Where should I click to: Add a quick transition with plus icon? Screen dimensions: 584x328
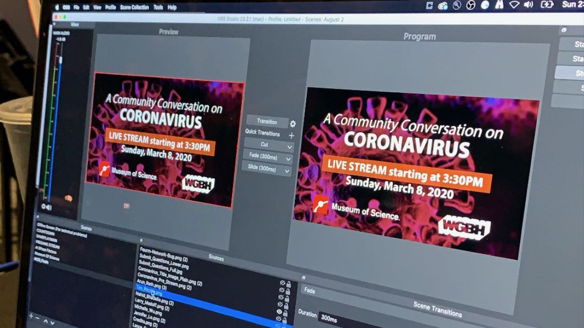291,136
